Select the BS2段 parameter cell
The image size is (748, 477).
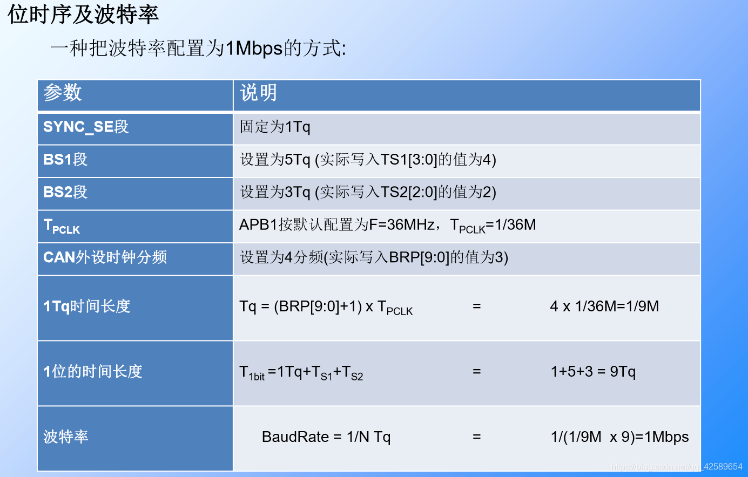[x=135, y=194]
